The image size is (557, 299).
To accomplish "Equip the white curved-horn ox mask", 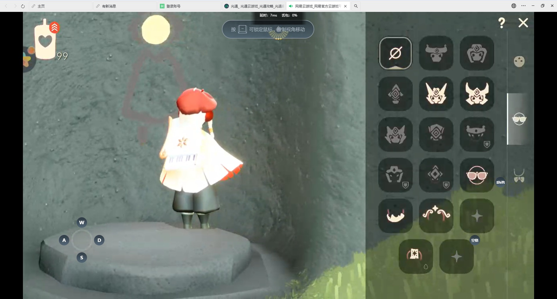I will point(477,94).
